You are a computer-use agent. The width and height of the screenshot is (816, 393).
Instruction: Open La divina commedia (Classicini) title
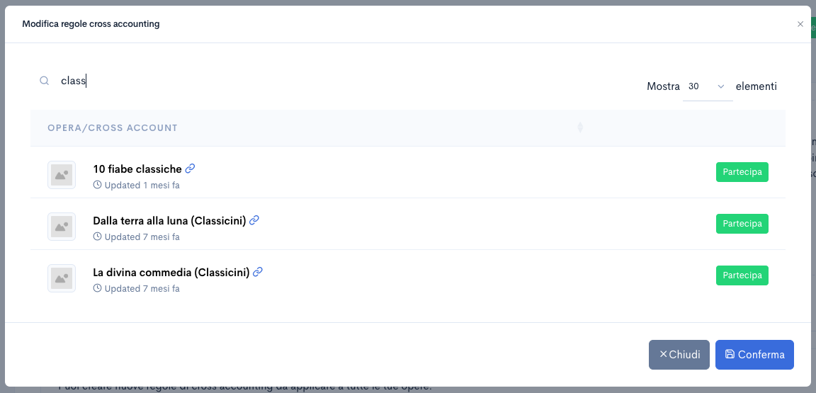[x=171, y=273]
